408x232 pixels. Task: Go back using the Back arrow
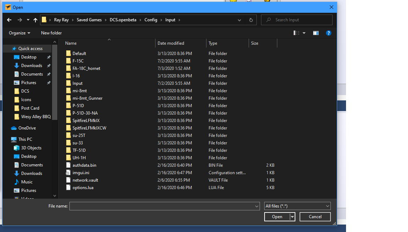[9, 20]
